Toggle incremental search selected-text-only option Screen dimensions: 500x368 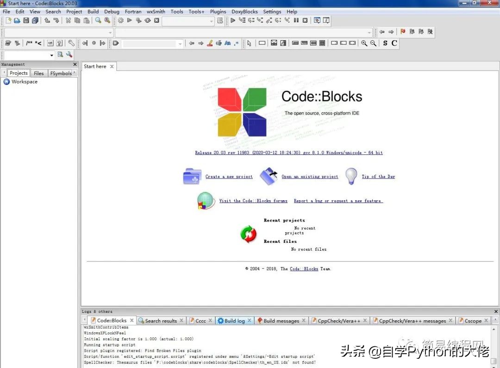point(219,43)
